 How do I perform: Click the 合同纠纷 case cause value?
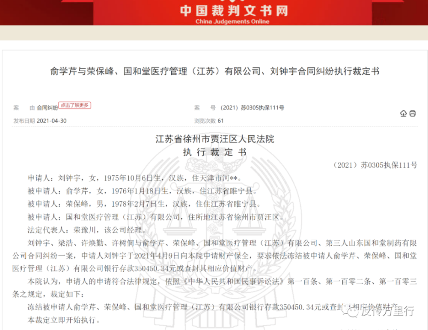tap(47, 108)
